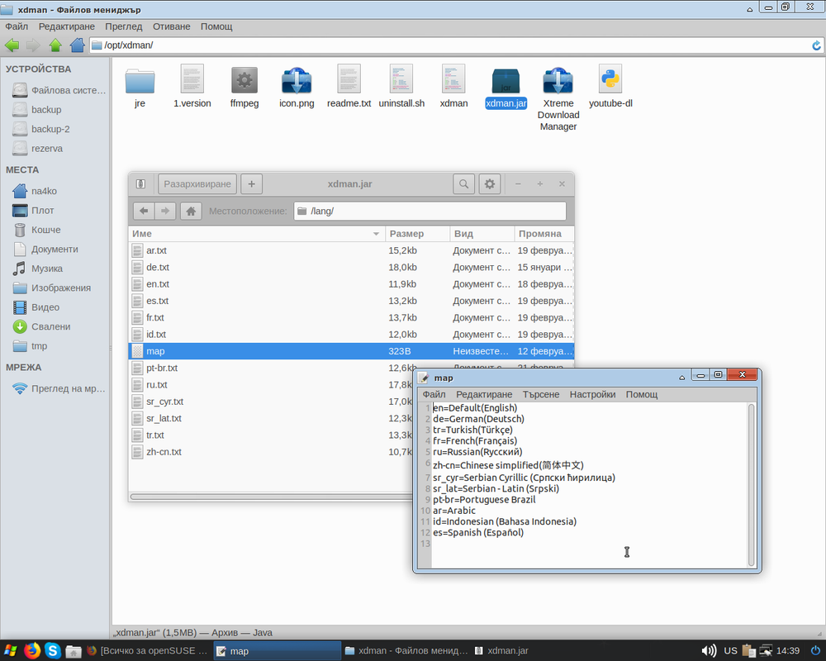Screen dimensions: 826x661
Task: Sort archive list by Вид column
Action: coord(482,234)
